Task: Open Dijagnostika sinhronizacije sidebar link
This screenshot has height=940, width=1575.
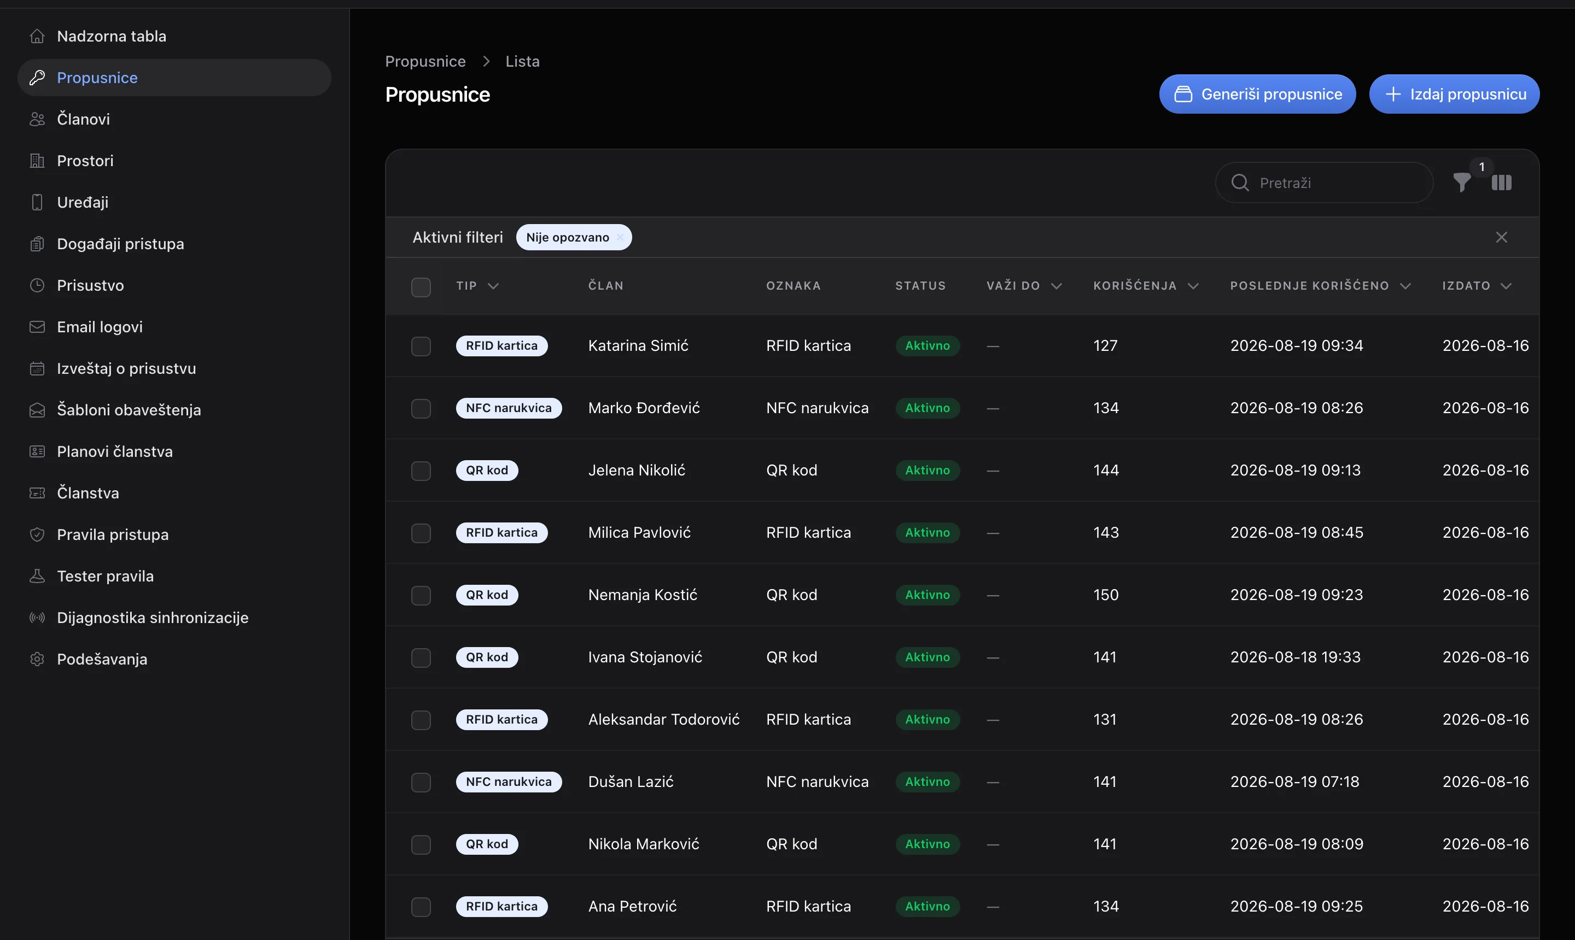Action: point(174,618)
